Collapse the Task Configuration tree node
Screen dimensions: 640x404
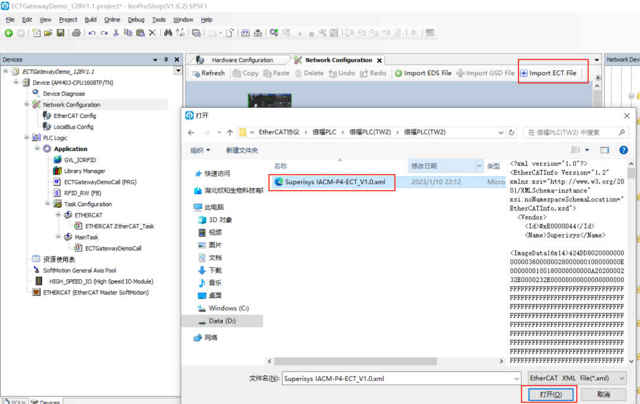(49, 204)
